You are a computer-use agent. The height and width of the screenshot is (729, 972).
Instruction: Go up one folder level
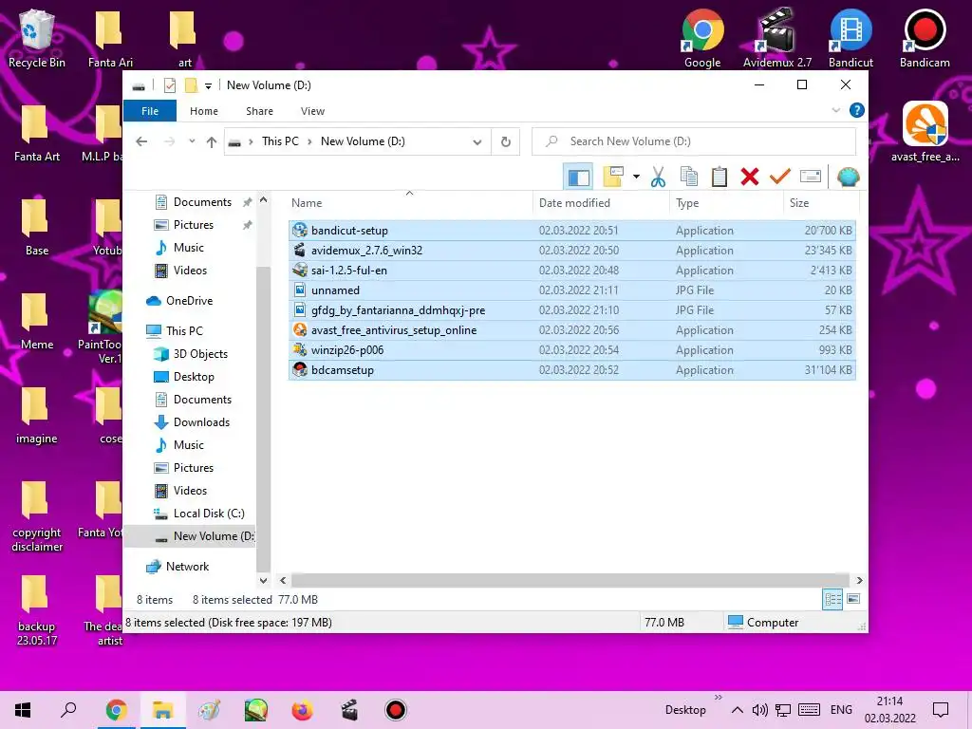tap(212, 141)
